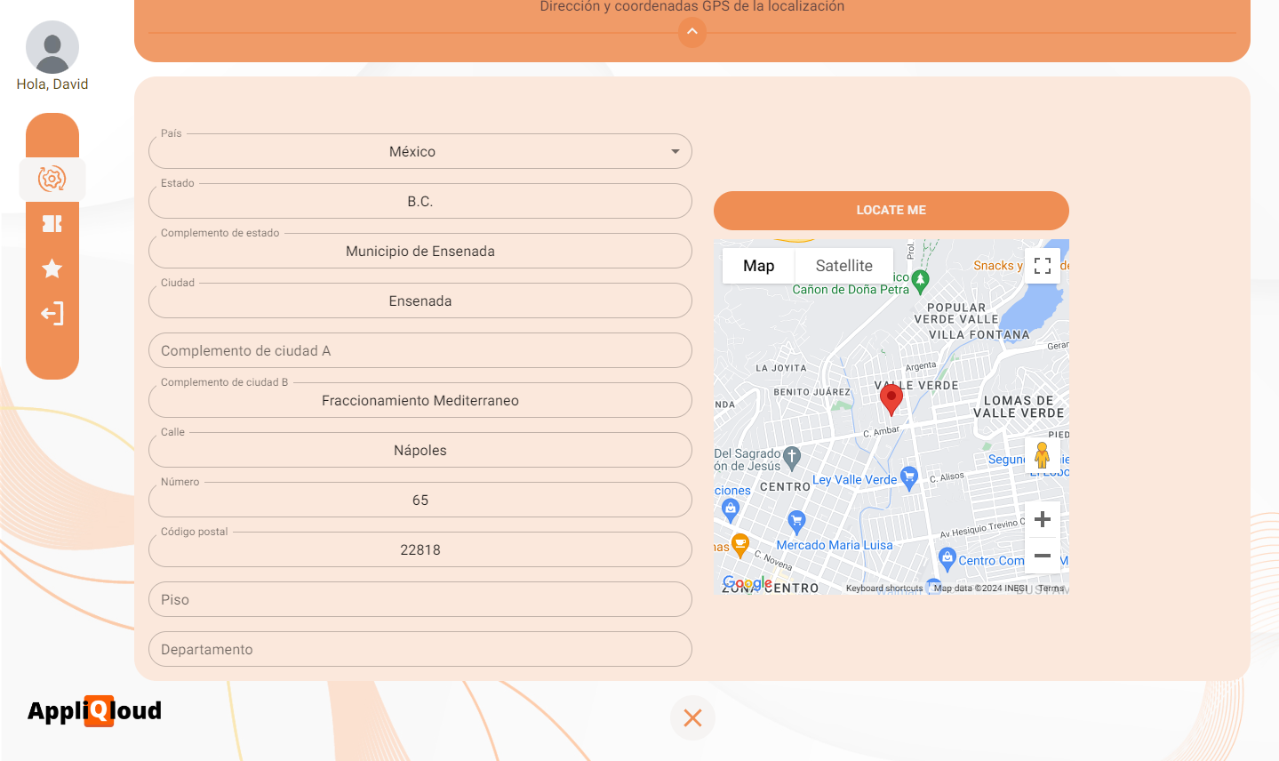This screenshot has height=761, width=1279.
Task: Open the ticket coupon sidebar icon
Action: click(x=52, y=224)
